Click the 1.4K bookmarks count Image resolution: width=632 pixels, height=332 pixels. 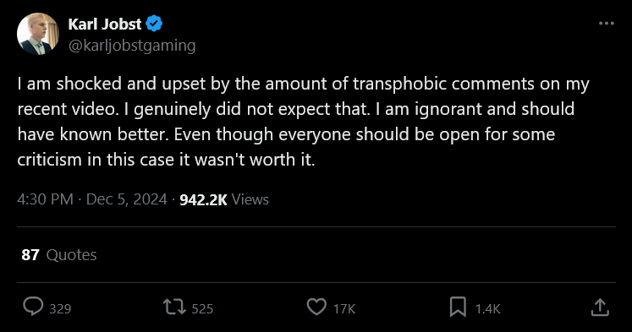[x=487, y=308]
